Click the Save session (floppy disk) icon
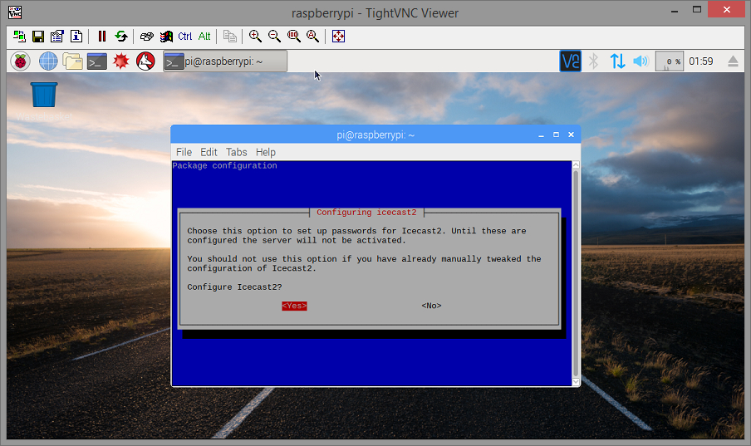The width and height of the screenshot is (751, 446). click(38, 37)
